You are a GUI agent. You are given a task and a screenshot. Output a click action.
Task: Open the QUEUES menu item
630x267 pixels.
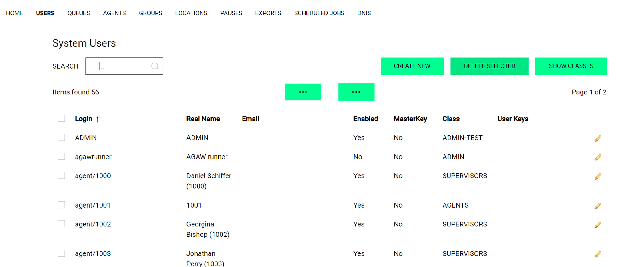point(78,13)
